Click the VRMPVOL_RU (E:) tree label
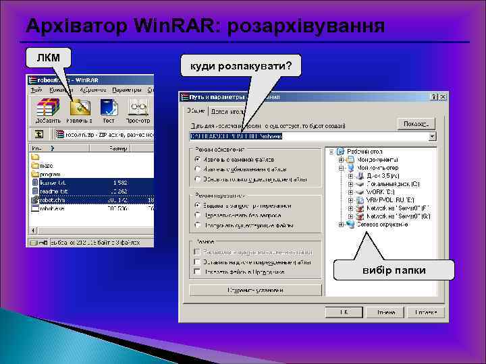The width and height of the screenshot is (486, 364). pos(390,200)
